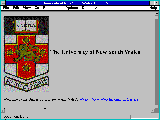Open the Edit menu
Image resolution: width=160 pixels, height=120 pixels.
(x=16, y=8)
